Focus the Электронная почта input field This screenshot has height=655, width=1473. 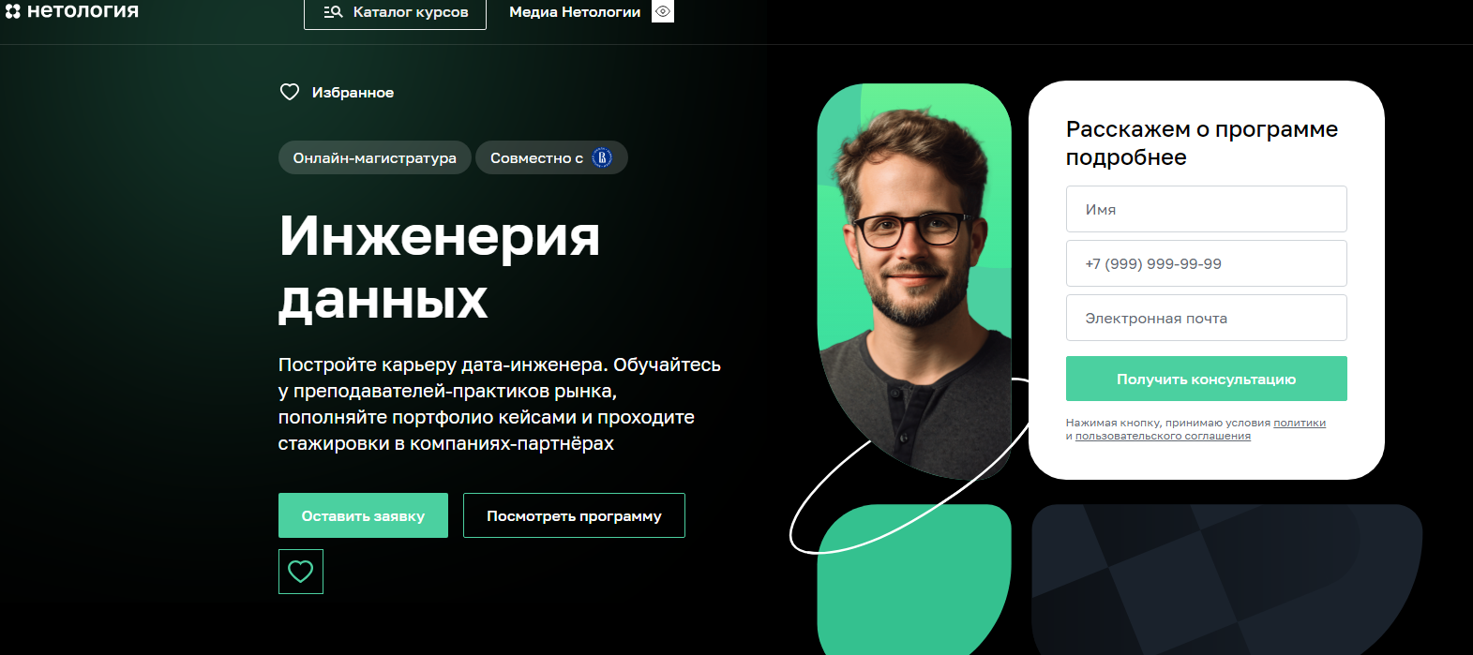tap(1206, 318)
